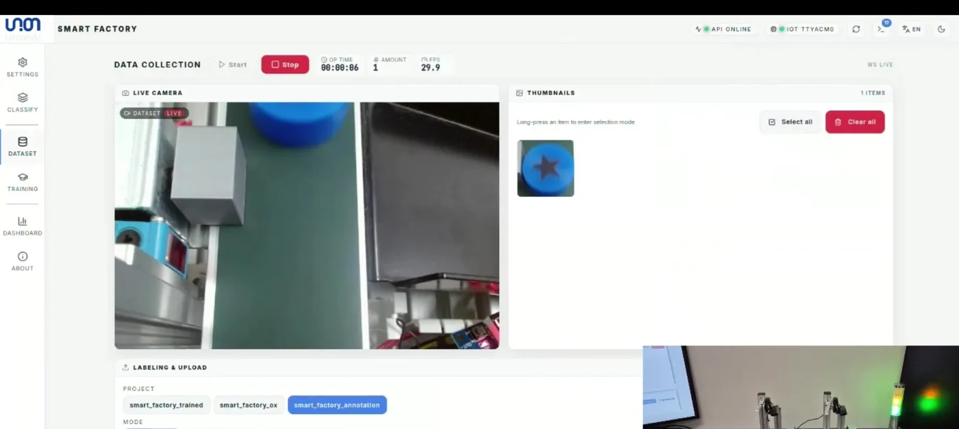Screen dimensions: 959x429
Task: Click the FPS value 29.9
Action: 430,68
